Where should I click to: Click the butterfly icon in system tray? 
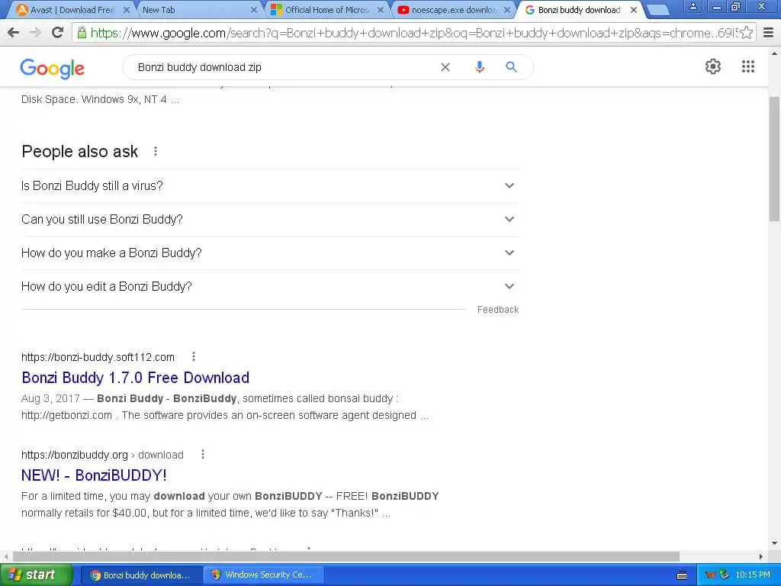(711, 575)
